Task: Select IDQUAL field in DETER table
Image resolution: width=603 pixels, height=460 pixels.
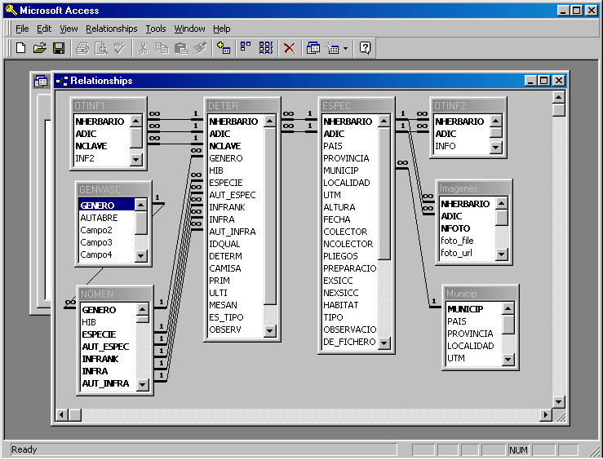Action: coord(235,244)
